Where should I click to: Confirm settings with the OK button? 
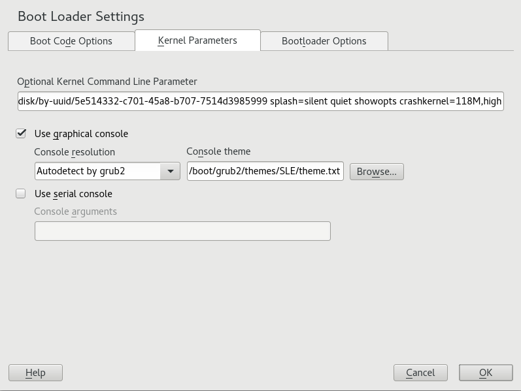click(485, 373)
